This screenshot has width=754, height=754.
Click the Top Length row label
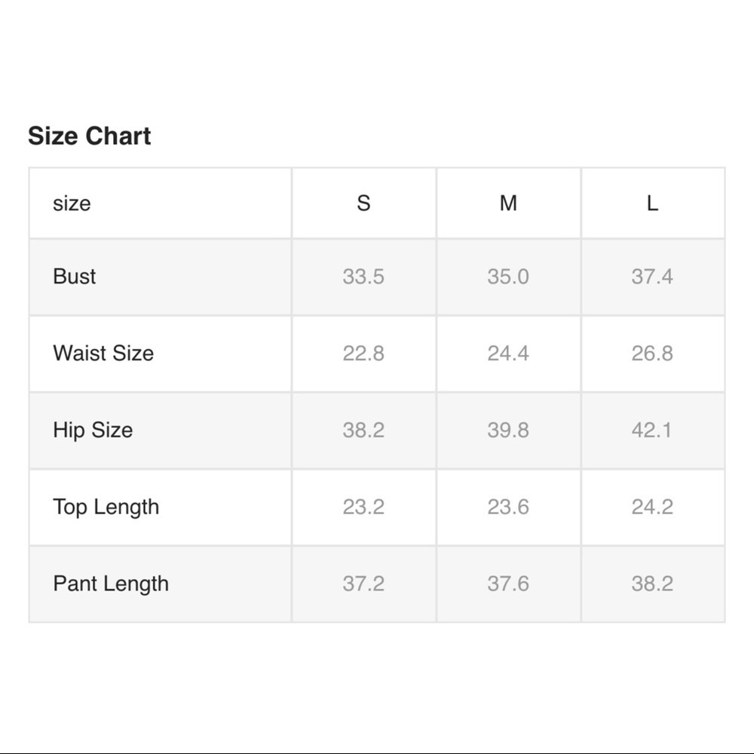106,507
